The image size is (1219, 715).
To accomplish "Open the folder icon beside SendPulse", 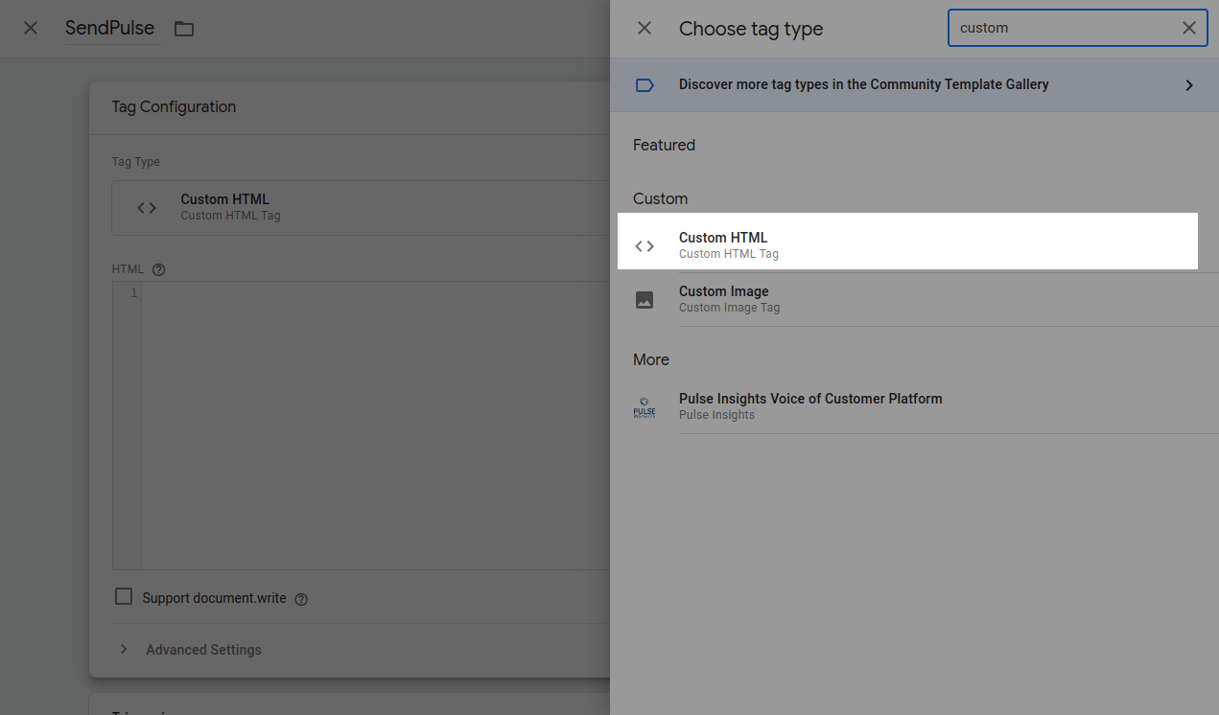I will click(x=184, y=29).
